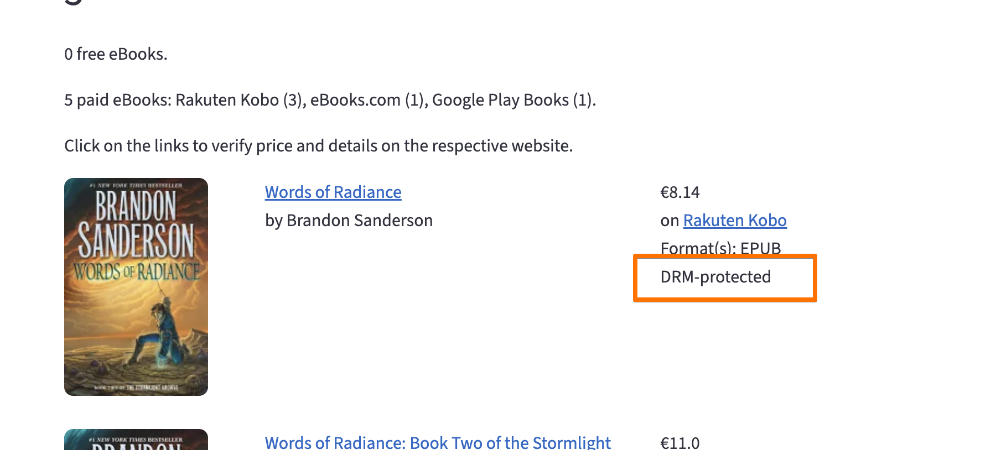This screenshot has width=996, height=450.
Task: Follow the Rakuten Kobo store link
Action: point(734,221)
